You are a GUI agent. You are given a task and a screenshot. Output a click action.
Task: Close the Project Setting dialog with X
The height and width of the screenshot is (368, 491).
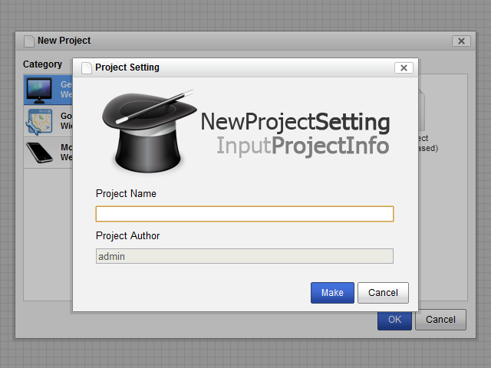coord(404,67)
